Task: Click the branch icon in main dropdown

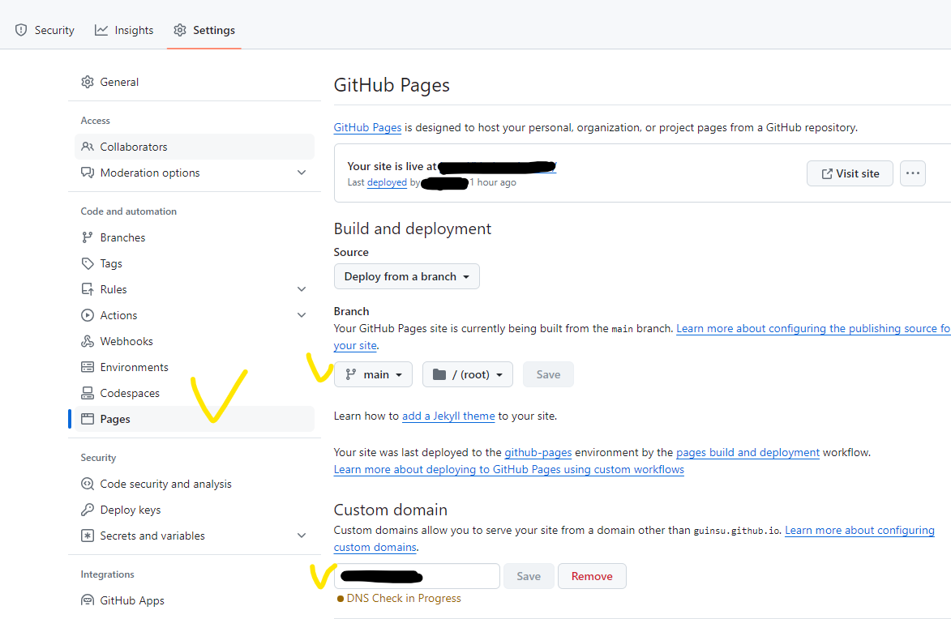Action: tap(350, 374)
